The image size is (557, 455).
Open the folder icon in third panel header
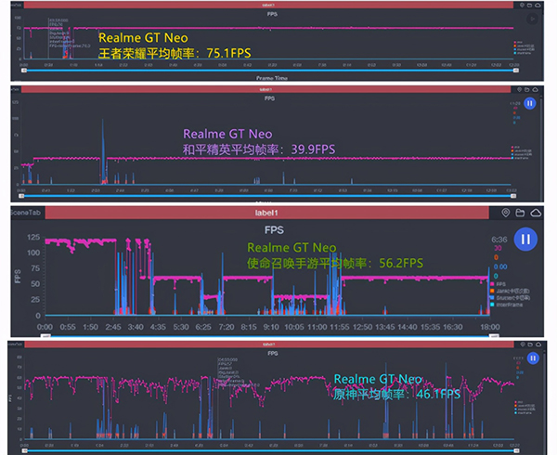click(522, 213)
